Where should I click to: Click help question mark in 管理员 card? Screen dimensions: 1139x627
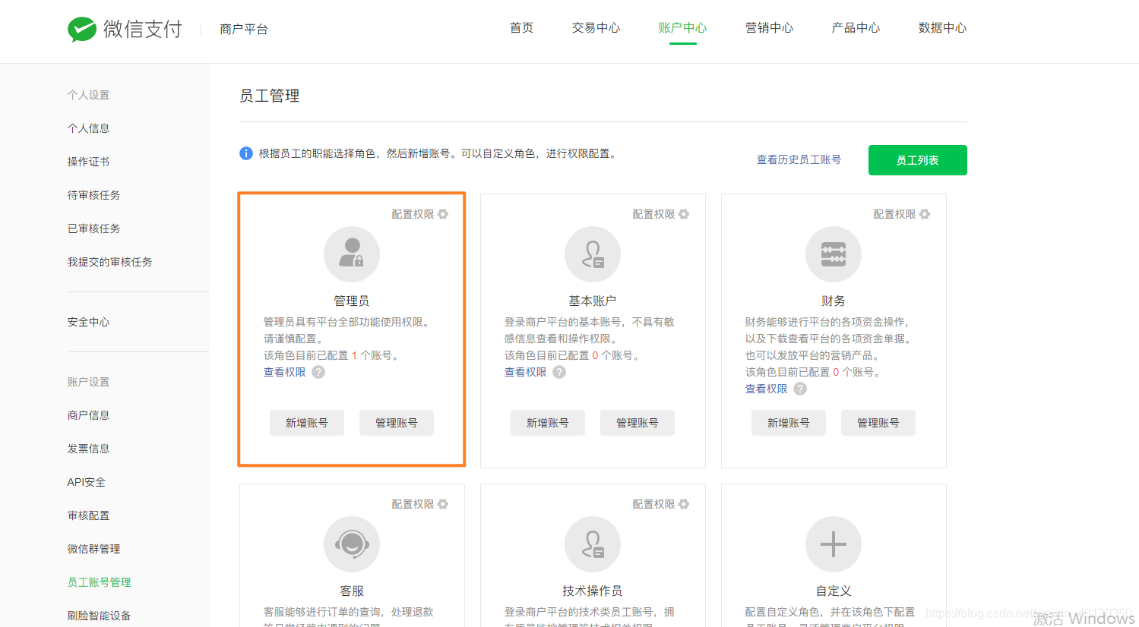coord(318,372)
